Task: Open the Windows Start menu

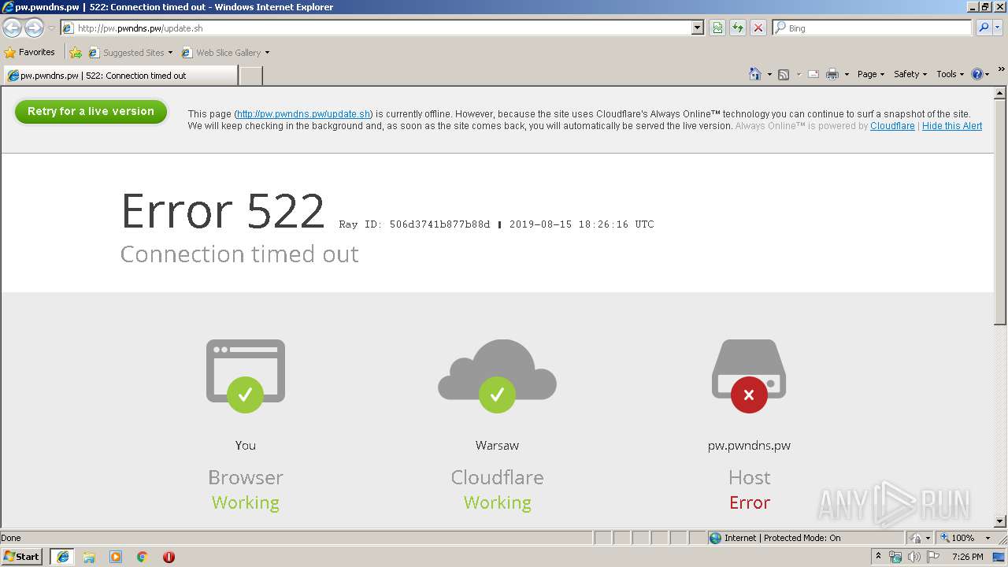Action: pos(22,556)
